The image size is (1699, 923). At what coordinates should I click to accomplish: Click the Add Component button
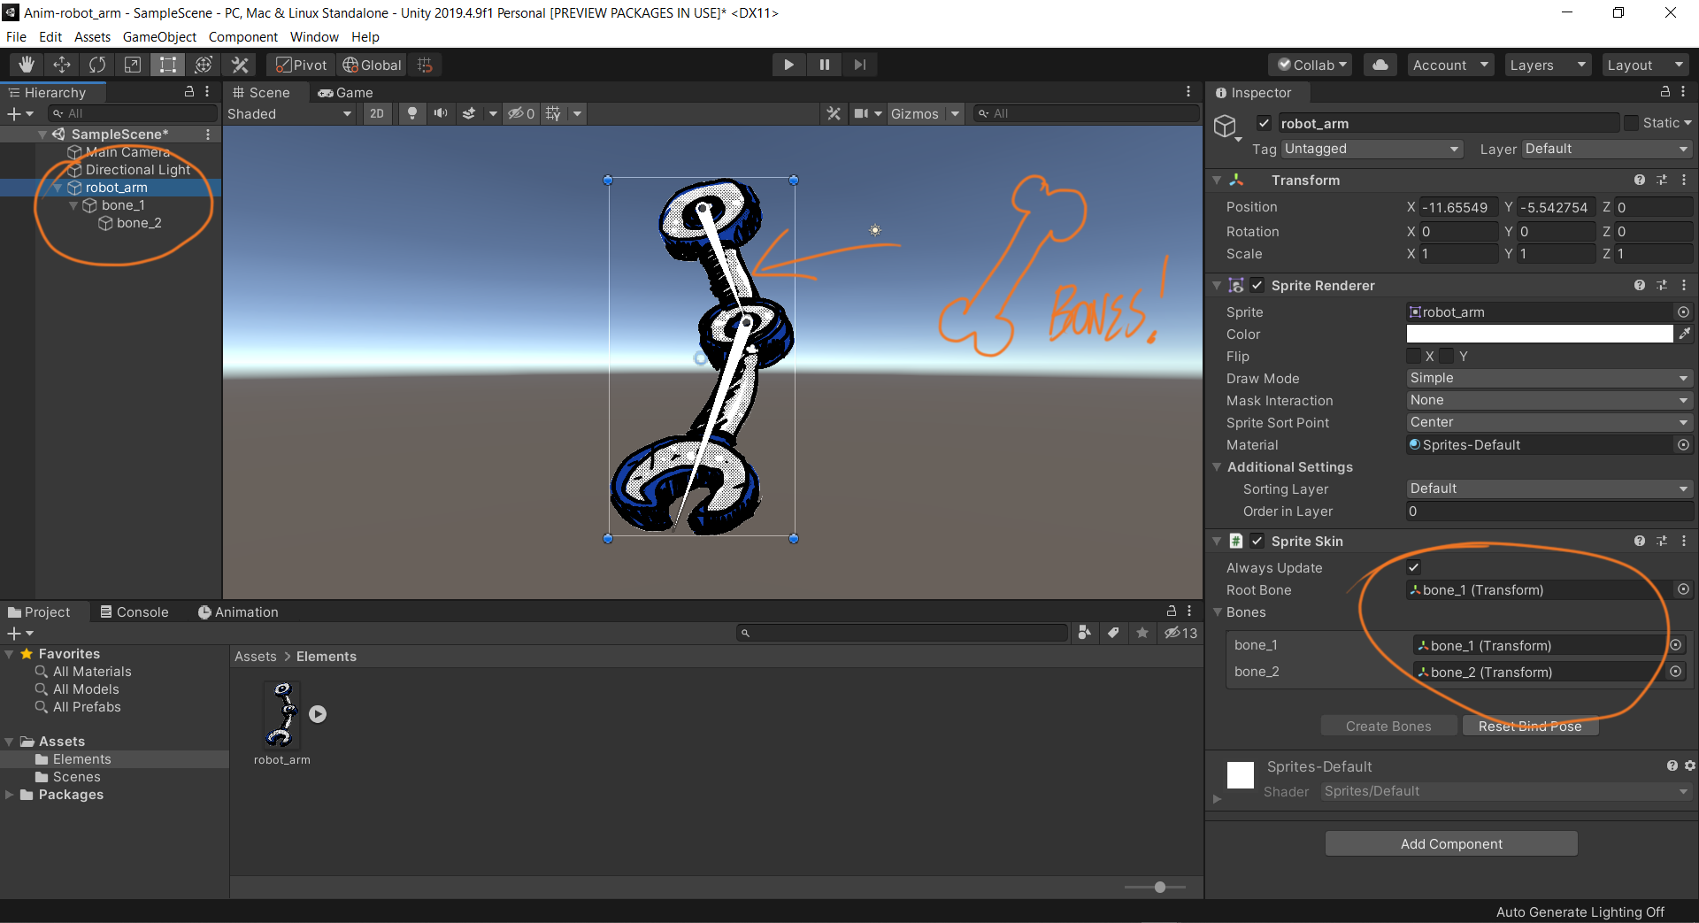(x=1450, y=843)
